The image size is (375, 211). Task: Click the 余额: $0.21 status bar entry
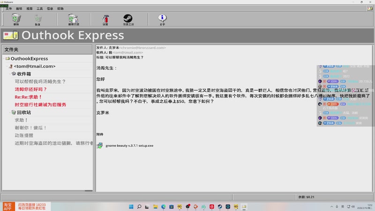pos(306,197)
